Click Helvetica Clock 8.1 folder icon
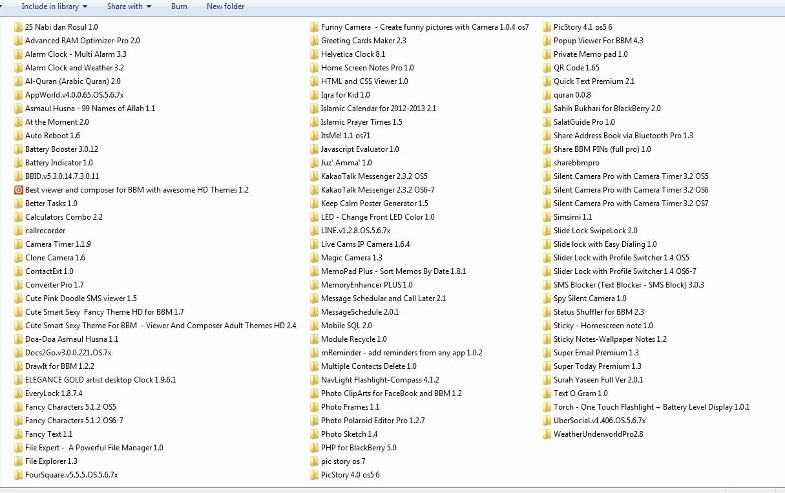 [314, 54]
